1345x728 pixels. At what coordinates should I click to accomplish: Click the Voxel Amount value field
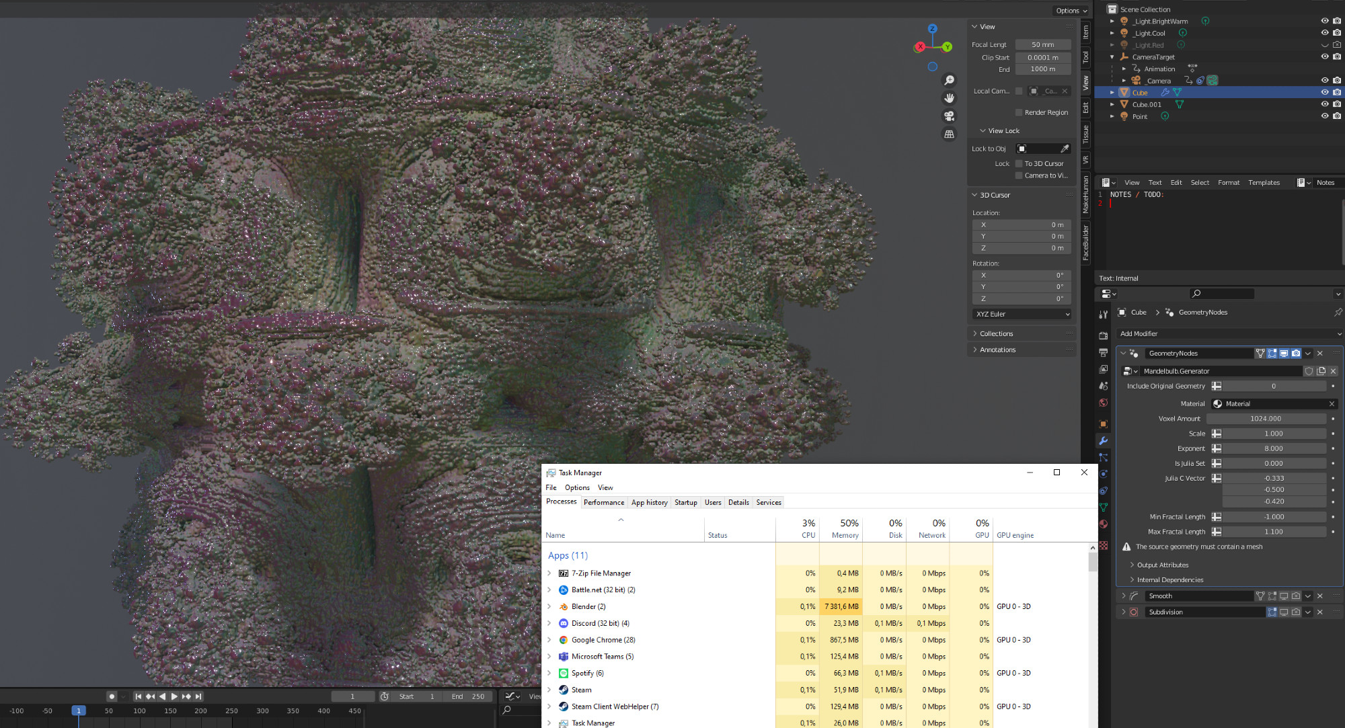(x=1266, y=419)
